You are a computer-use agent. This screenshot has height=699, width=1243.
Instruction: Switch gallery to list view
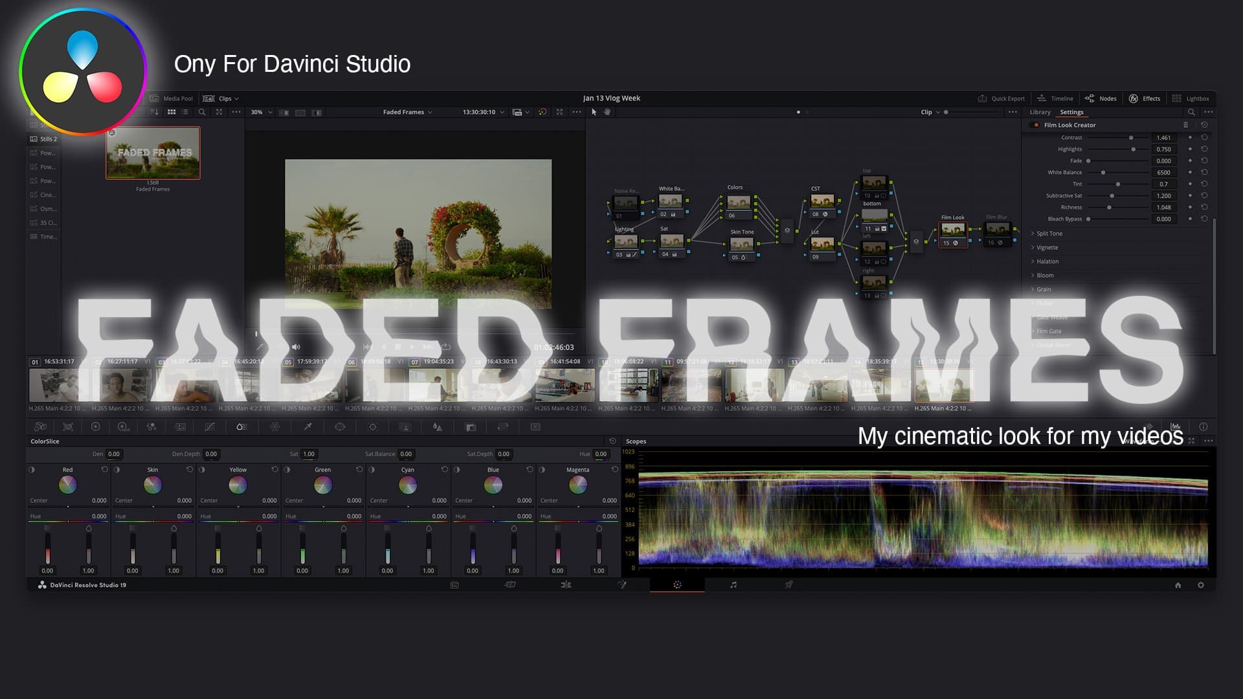[185, 112]
